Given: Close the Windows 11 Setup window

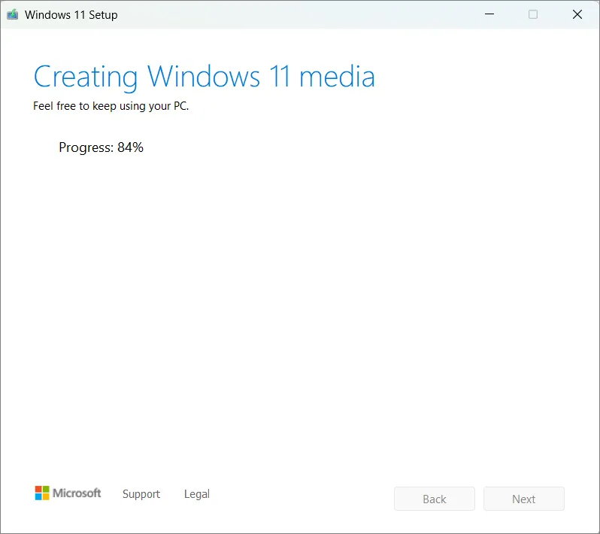Looking at the screenshot, I should pos(577,14).
